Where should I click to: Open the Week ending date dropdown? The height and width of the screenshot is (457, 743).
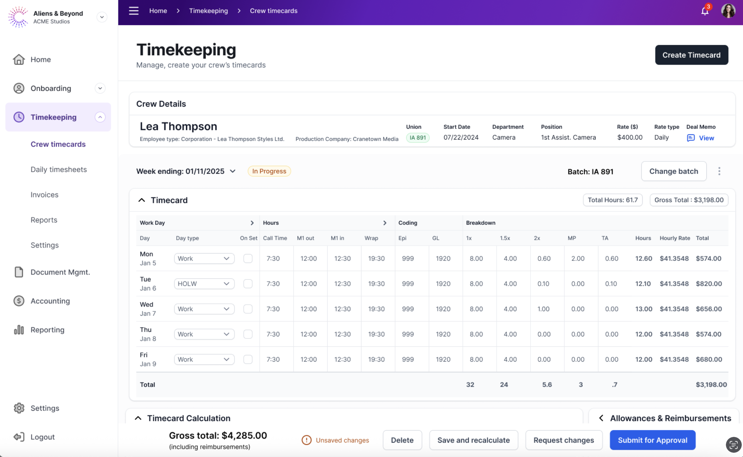pos(233,171)
